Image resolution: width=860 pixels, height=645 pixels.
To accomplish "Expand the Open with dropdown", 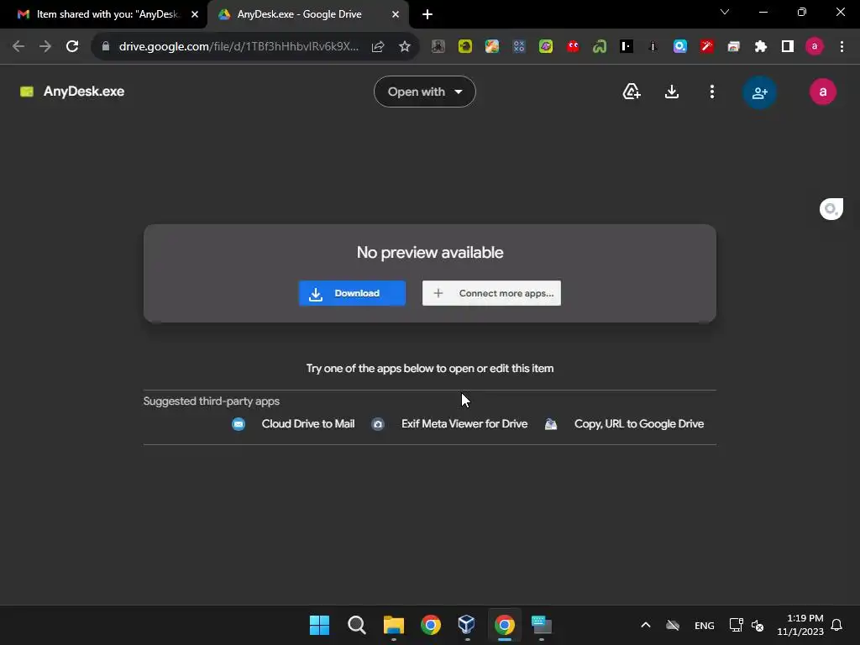I will pos(424,92).
